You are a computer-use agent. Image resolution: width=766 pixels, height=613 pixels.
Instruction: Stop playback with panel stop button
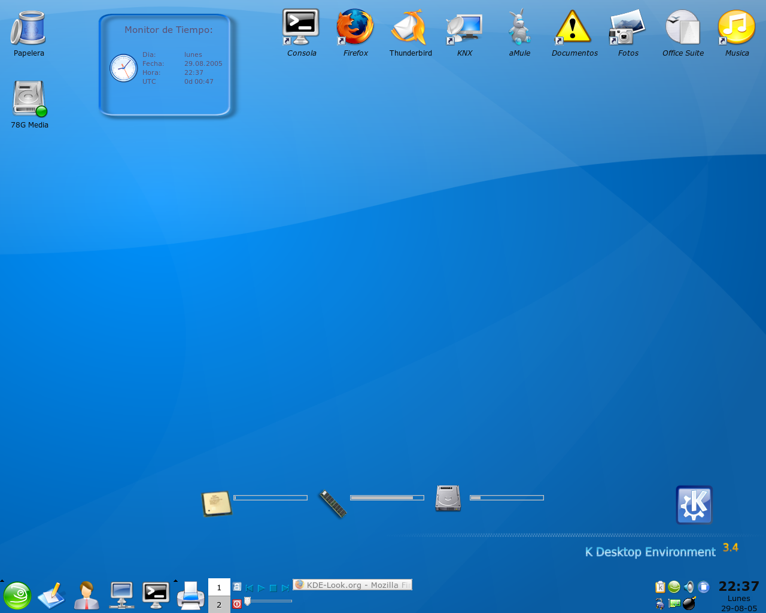(x=273, y=588)
